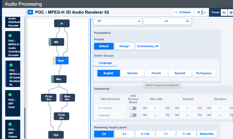Click the speaker monitor icon

click(x=198, y=12)
